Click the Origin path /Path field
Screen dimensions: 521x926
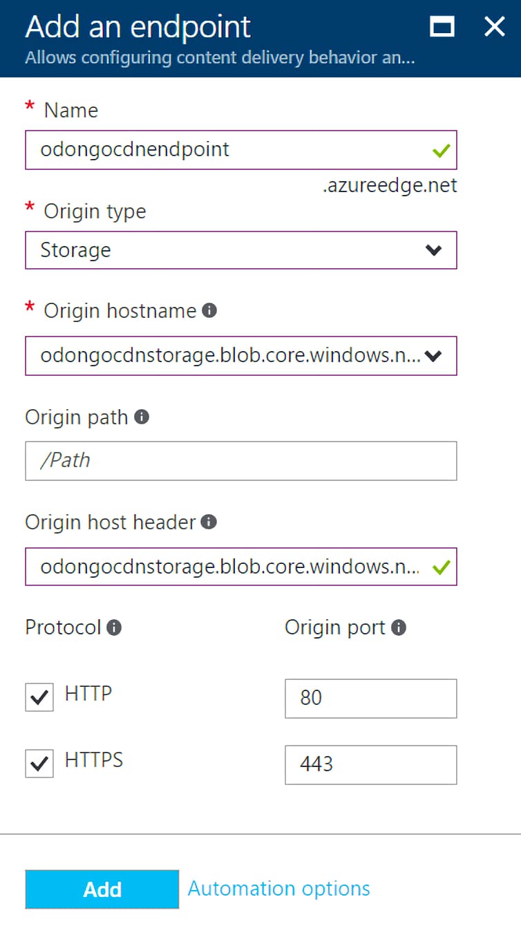pos(240,461)
